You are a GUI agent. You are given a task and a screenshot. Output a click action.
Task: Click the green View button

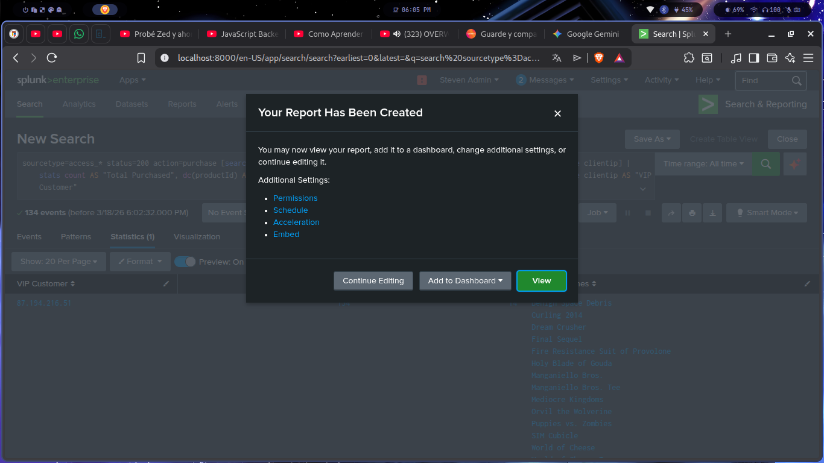click(541, 281)
